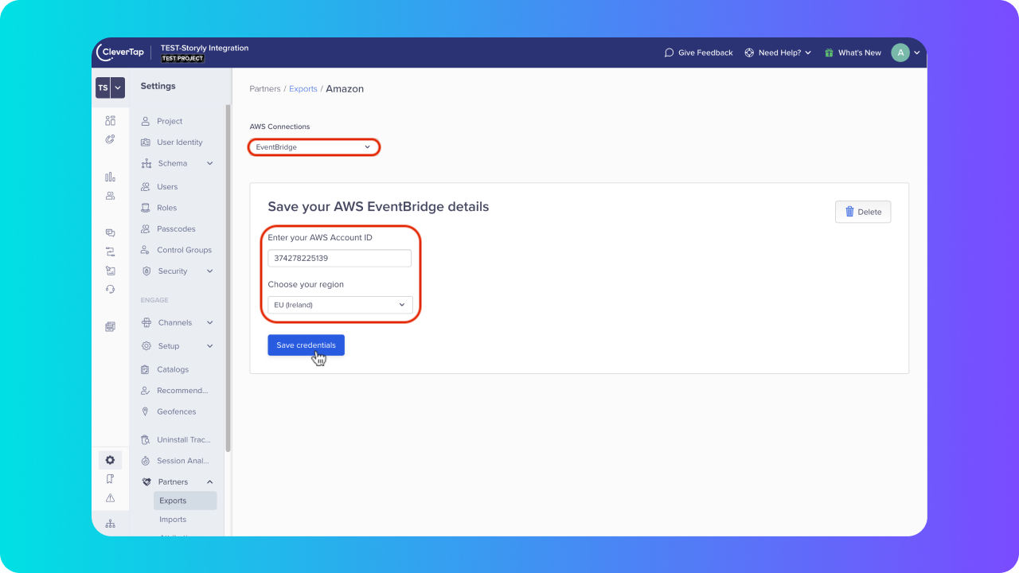The height and width of the screenshot is (573, 1019).
Task: Click the link-style icon below dashboard icon
Action: [110, 139]
